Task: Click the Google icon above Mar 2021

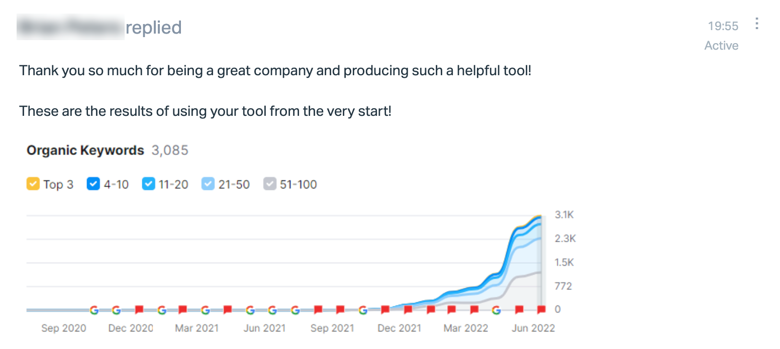Action: pyautogui.click(x=205, y=310)
